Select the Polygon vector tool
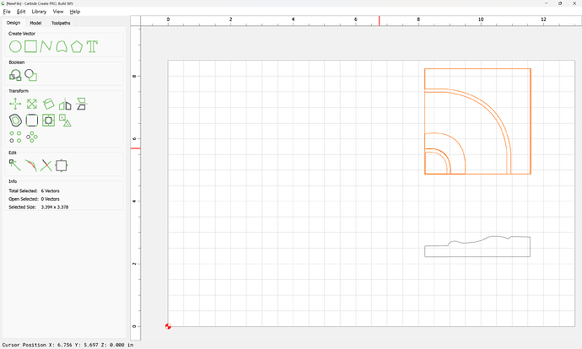This screenshot has width=582, height=349. 77,46
